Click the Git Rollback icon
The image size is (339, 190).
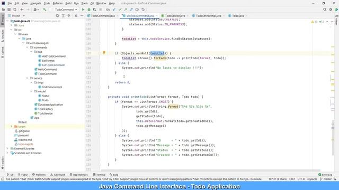[x=143, y=9]
